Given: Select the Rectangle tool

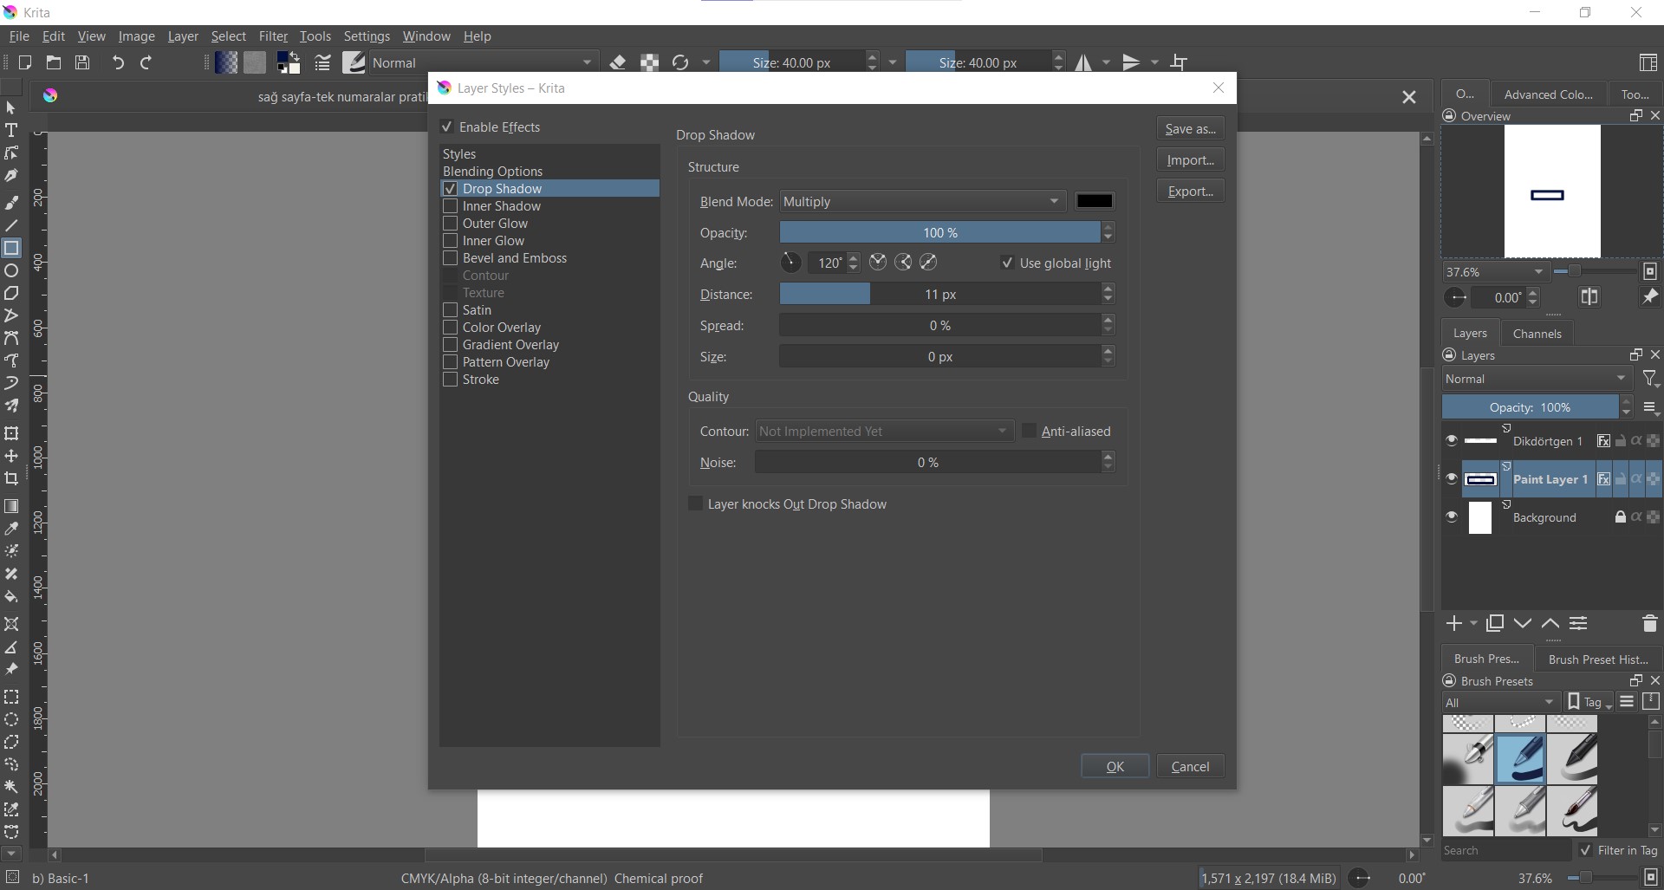Looking at the screenshot, I should 11,249.
